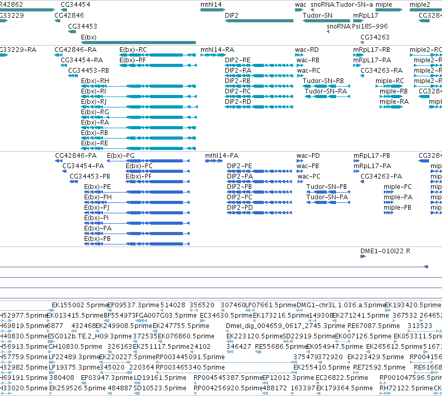Select the mRpL17-PA protein label
The width and height of the screenshot is (442, 396).
(372, 166)
